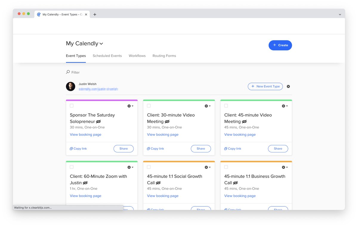This screenshot has width=358, height=227.
Task: Click hidden-eye icon on 45-minute 1:1 Business Growth Call
Action: [x=235, y=183]
